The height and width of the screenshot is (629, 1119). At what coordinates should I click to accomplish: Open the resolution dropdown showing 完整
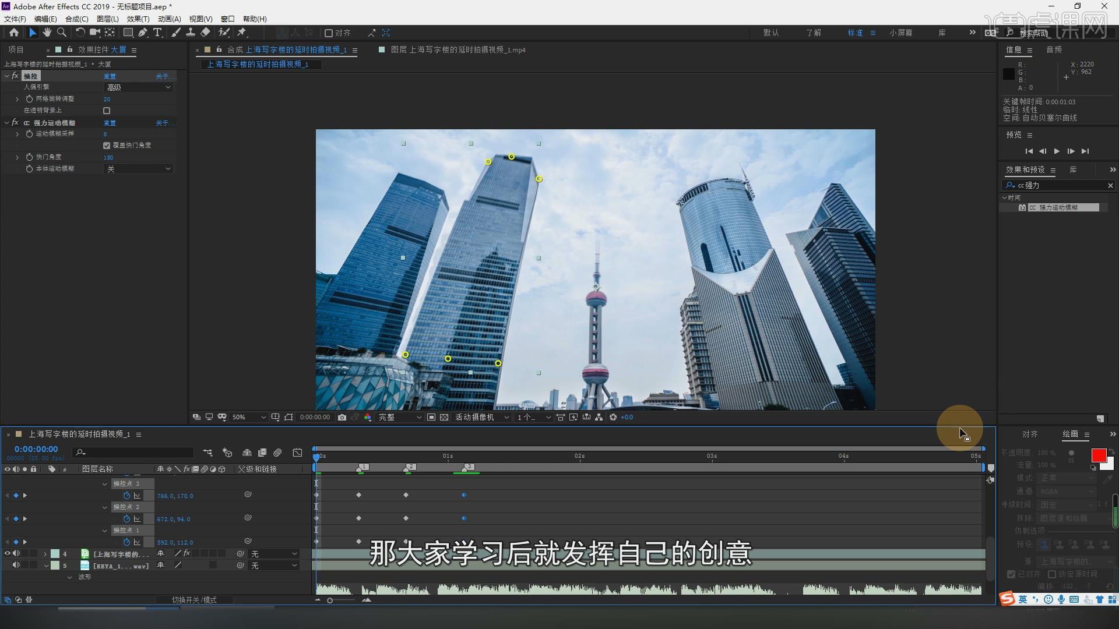400,418
